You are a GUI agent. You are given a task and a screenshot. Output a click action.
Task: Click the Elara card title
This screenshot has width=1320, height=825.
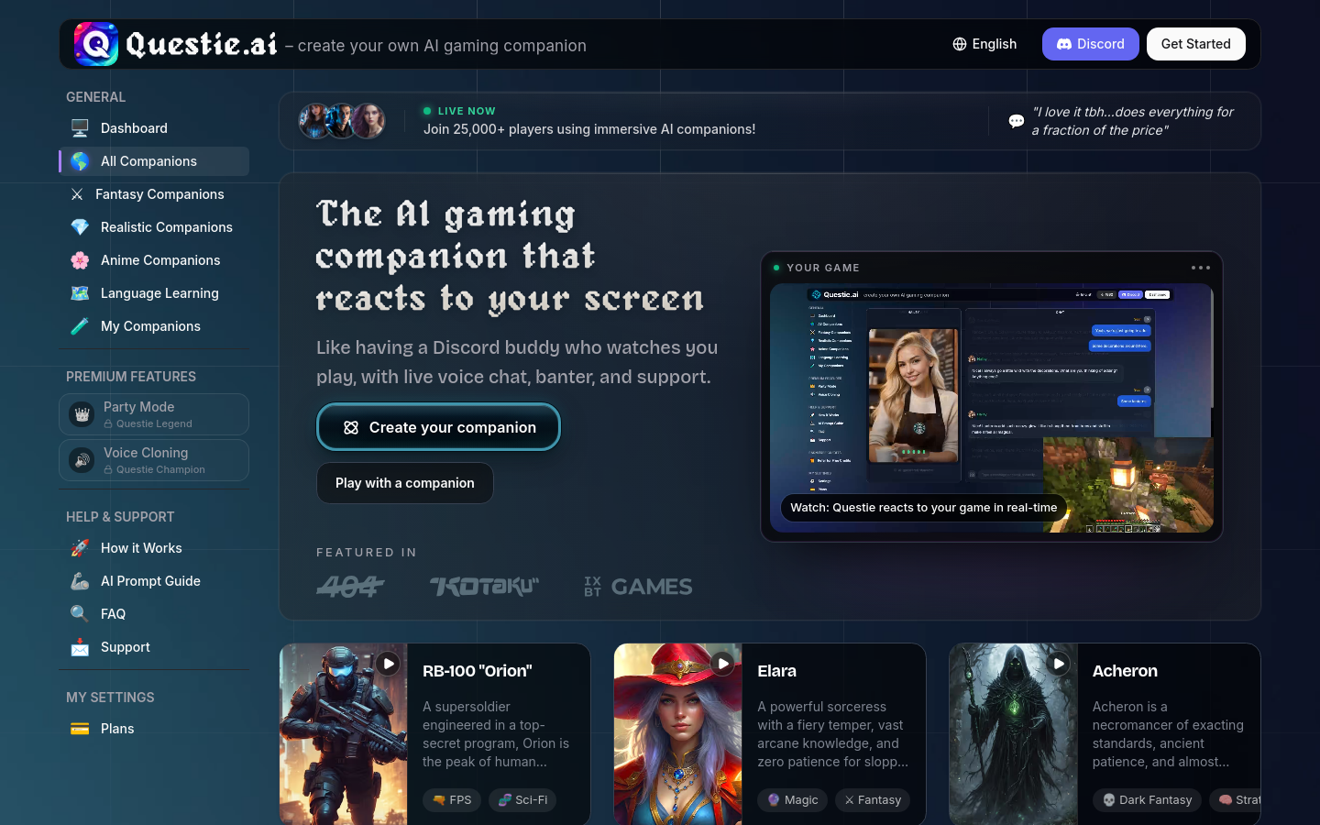[x=777, y=671]
